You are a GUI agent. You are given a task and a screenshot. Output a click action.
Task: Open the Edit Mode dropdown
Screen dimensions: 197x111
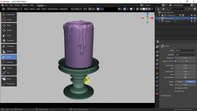[14, 9]
